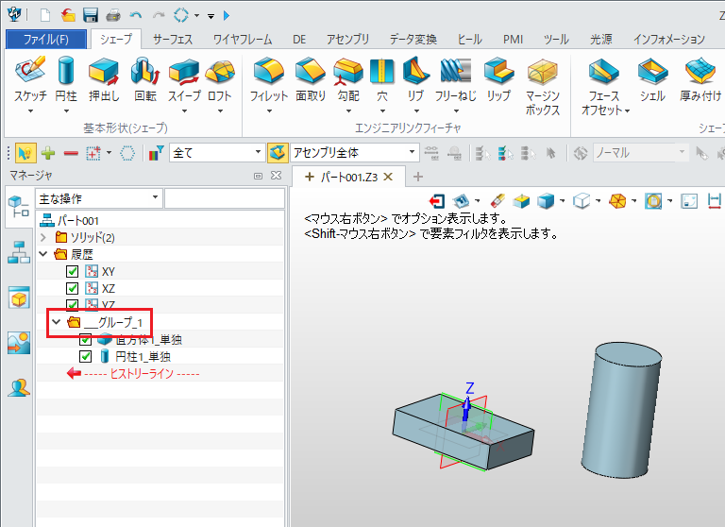Select the 円柱 (Cylinder) tool
Screen dimensions: 725x527
(66, 78)
